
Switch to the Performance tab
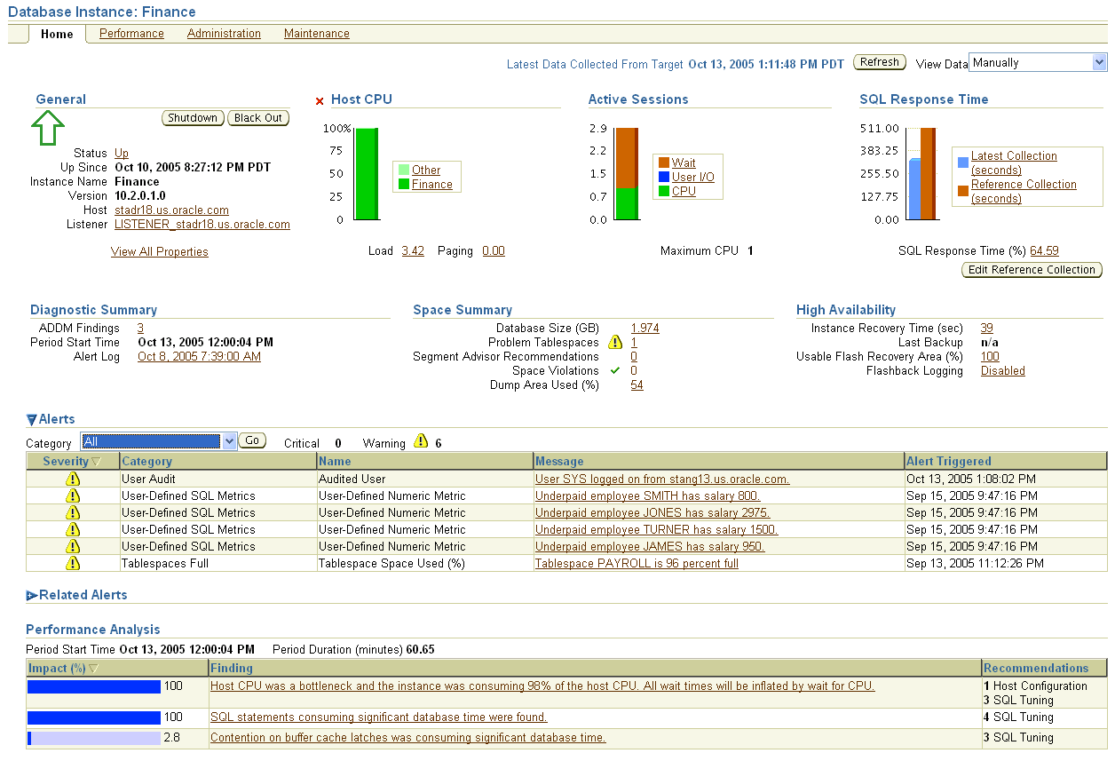[x=130, y=34]
